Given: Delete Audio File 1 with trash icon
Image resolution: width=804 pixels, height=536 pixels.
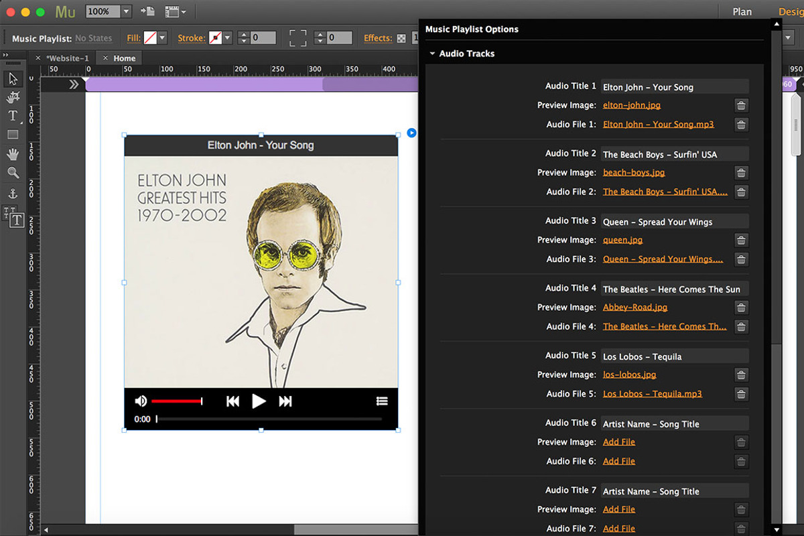Looking at the screenshot, I should pyautogui.click(x=740, y=125).
